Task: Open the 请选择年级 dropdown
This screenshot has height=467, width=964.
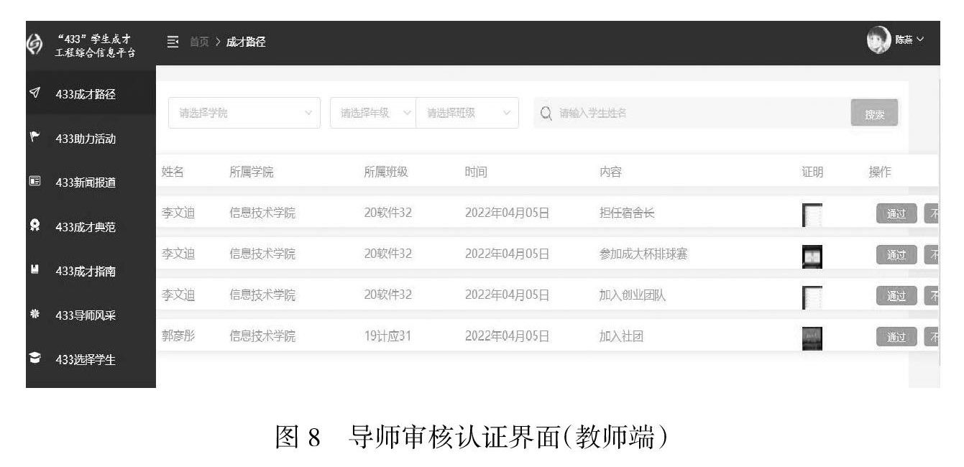Action: 372,113
